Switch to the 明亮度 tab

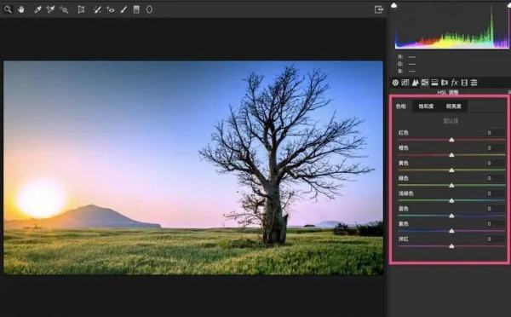pos(454,107)
